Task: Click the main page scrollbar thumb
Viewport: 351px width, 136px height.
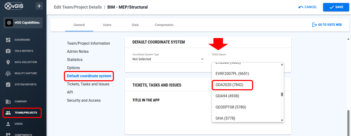Action: 348,123
